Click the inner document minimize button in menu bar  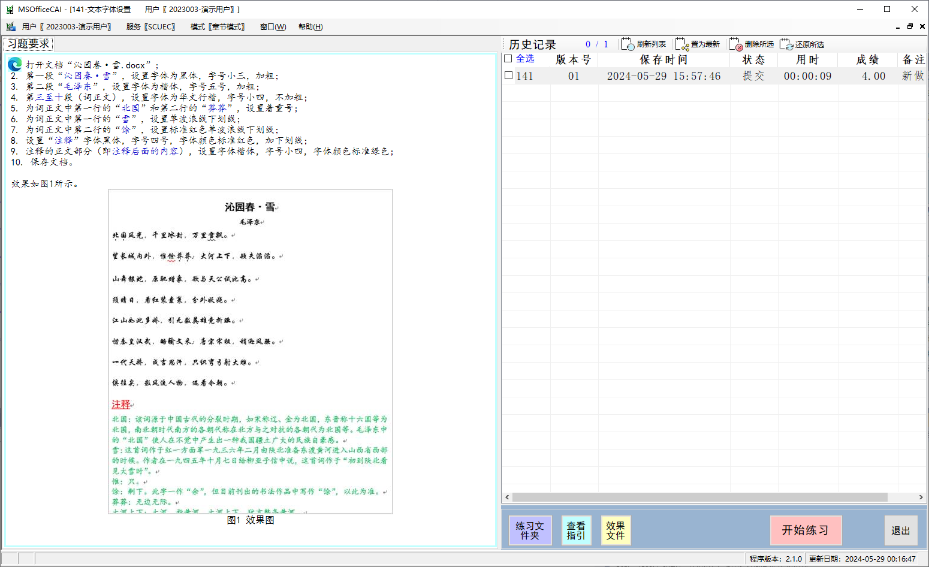pyautogui.click(x=897, y=27)
